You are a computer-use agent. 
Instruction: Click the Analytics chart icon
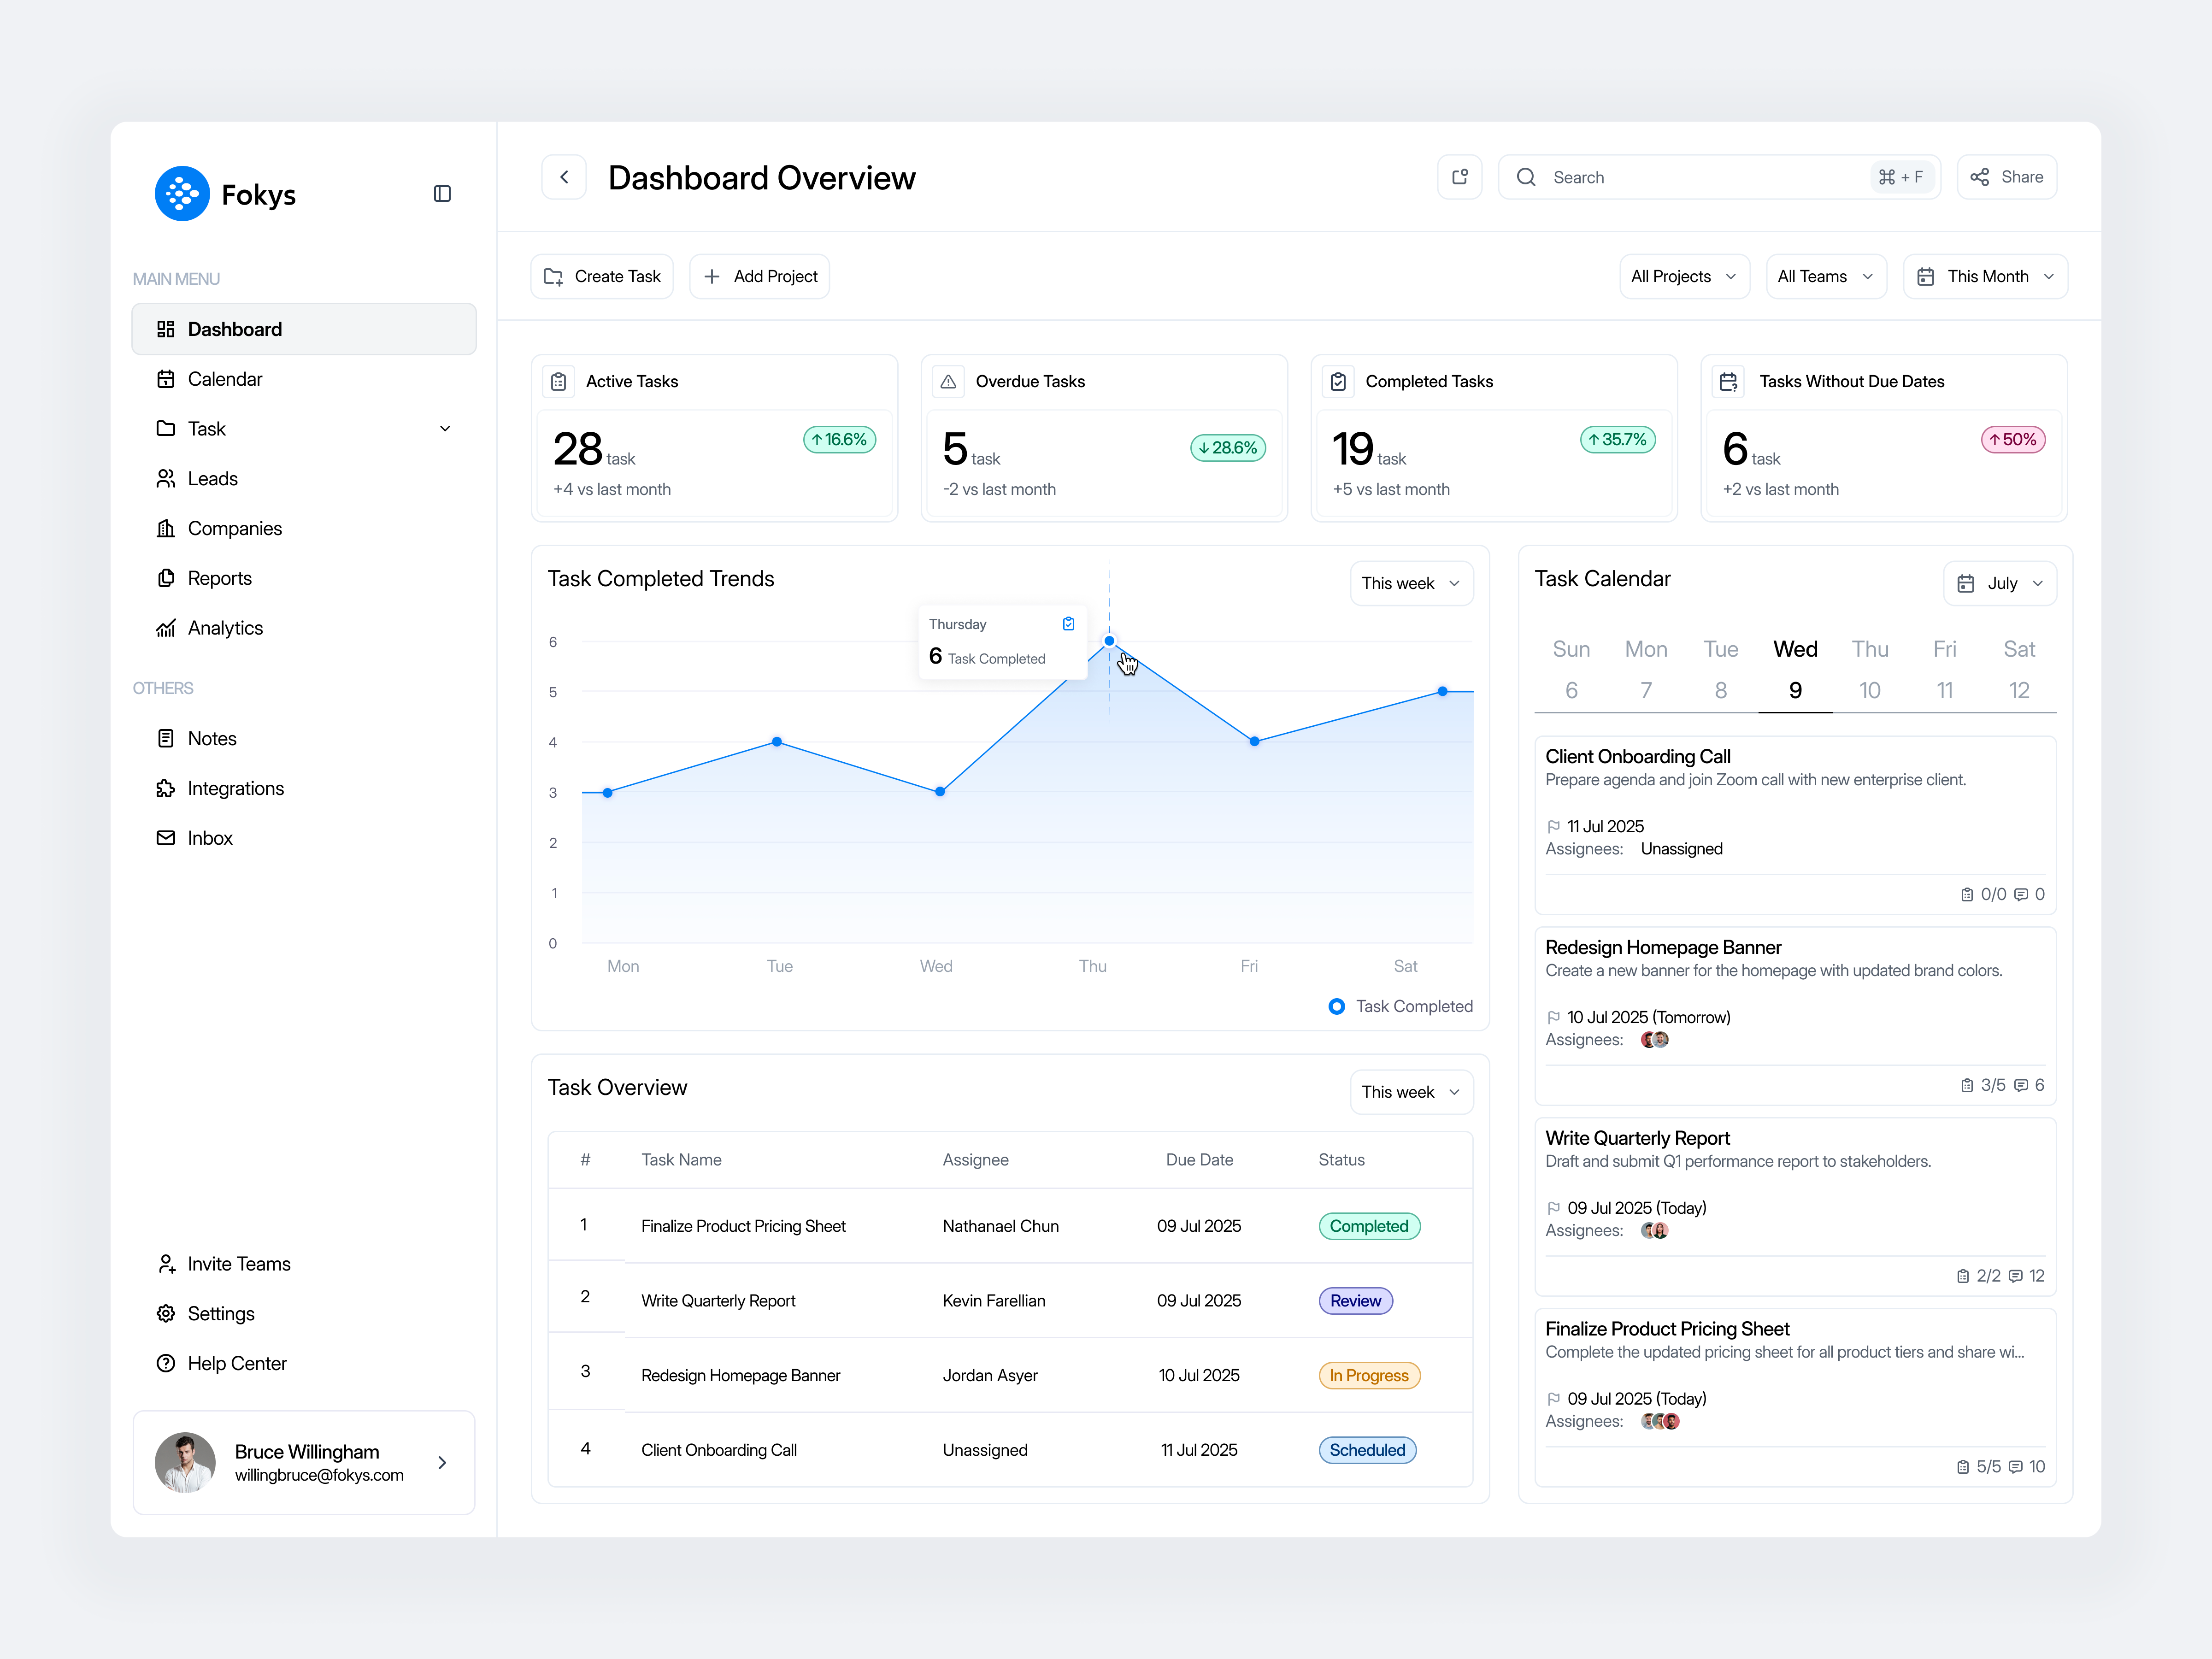[x=166, y=628]
